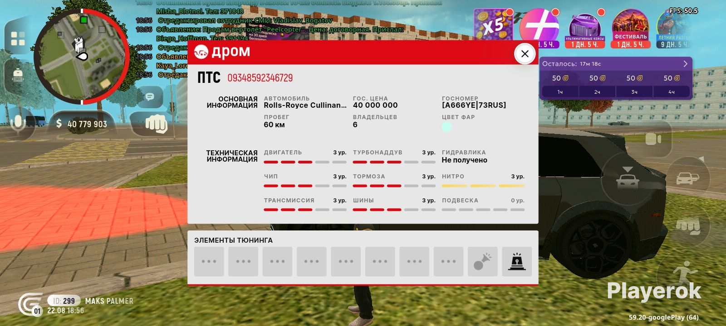This screenshot has width=726, height=326.
Task: Open the ultimate cases event
Action: [585, 29]
